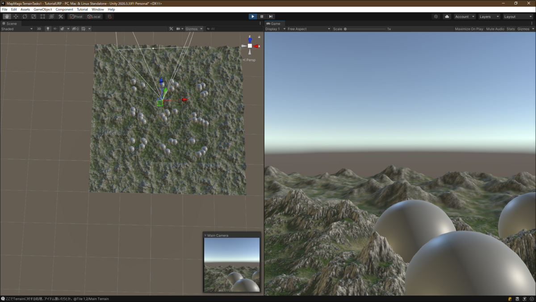Open the Account dropdown
This screenshot has height=302, width=536.
pyautogui.click(x=465, y=17)
